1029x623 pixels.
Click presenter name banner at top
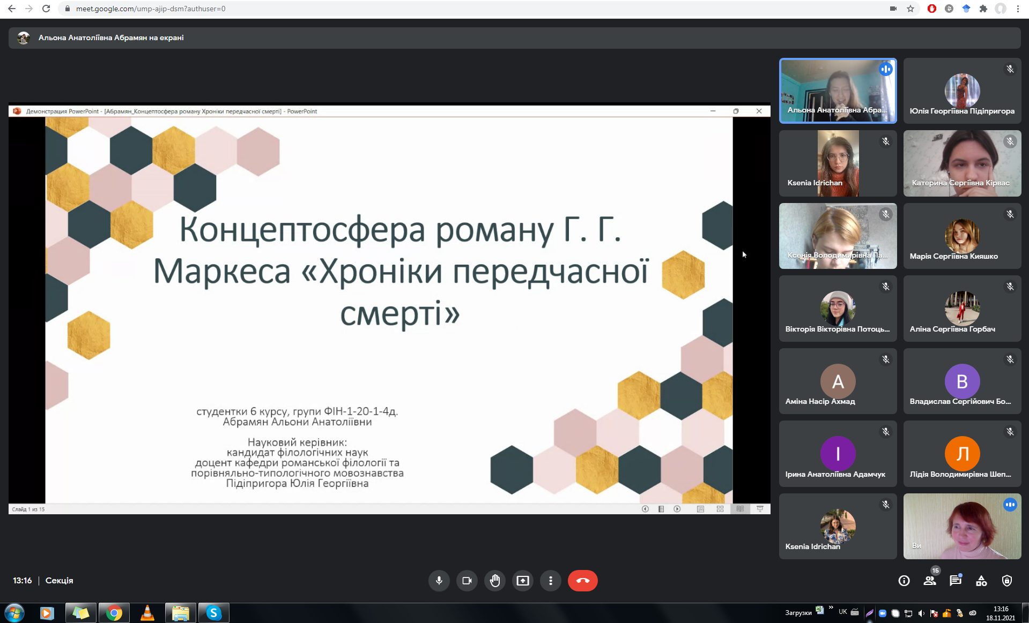pyautogui.click(x=111, y=37)
